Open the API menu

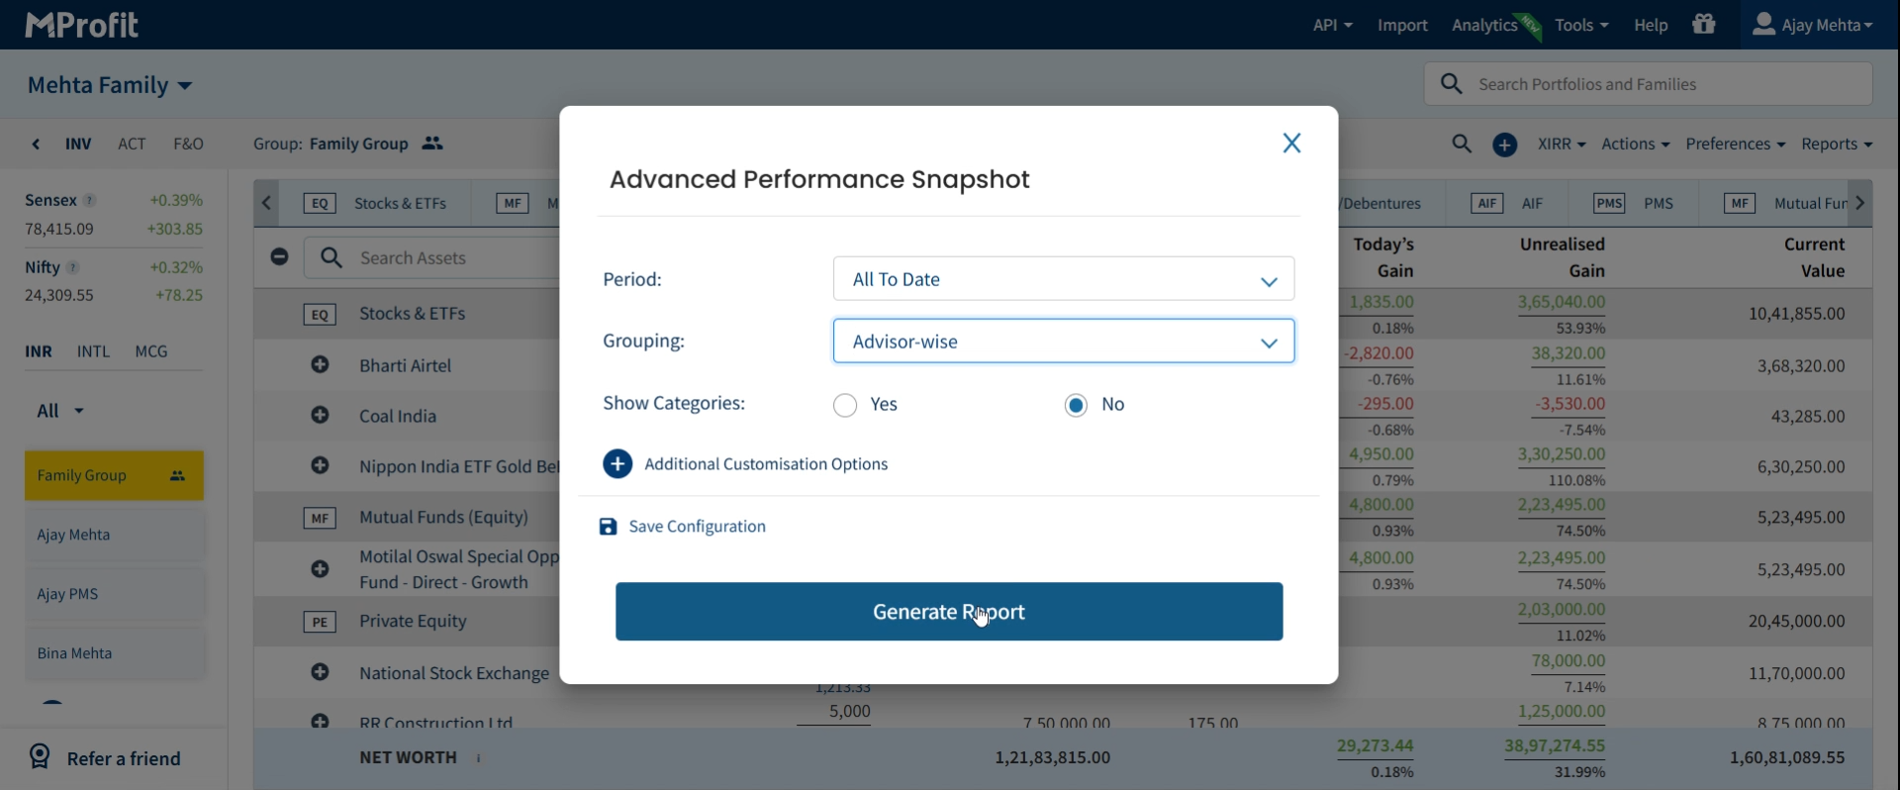click(x=1332, y=25)
